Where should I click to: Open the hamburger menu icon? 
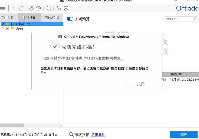(2, 9)
